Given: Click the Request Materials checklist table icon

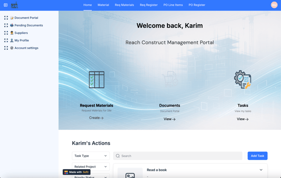Looking at the screenshot, I should [x=96, y=80].
